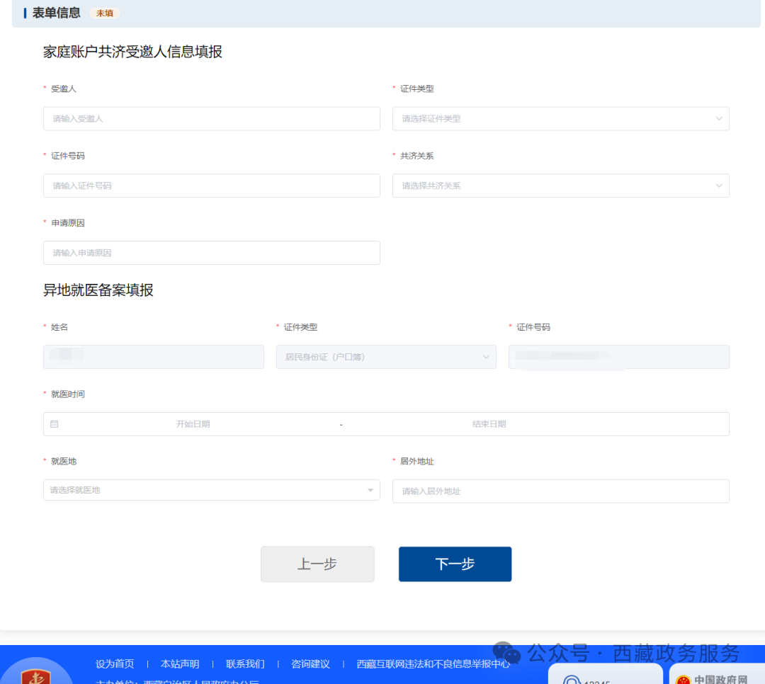The height and width of the screenshot is (684, 765).
Task: Open the 共济关系 dropdown
Action: tap(560, 186)
